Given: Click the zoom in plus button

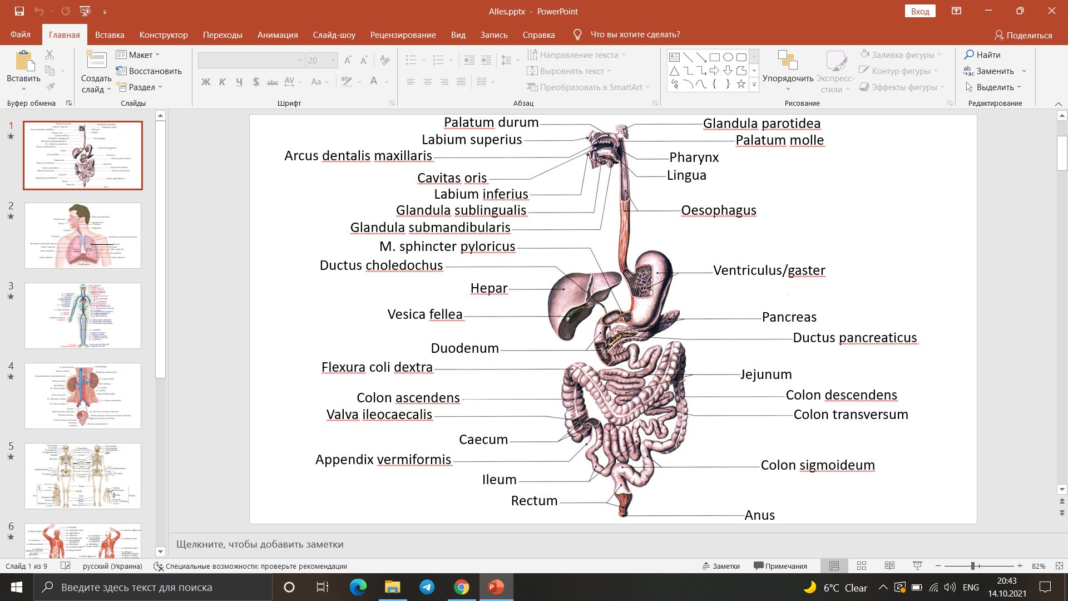Looking at the screenshot, I should [1020, 566].
